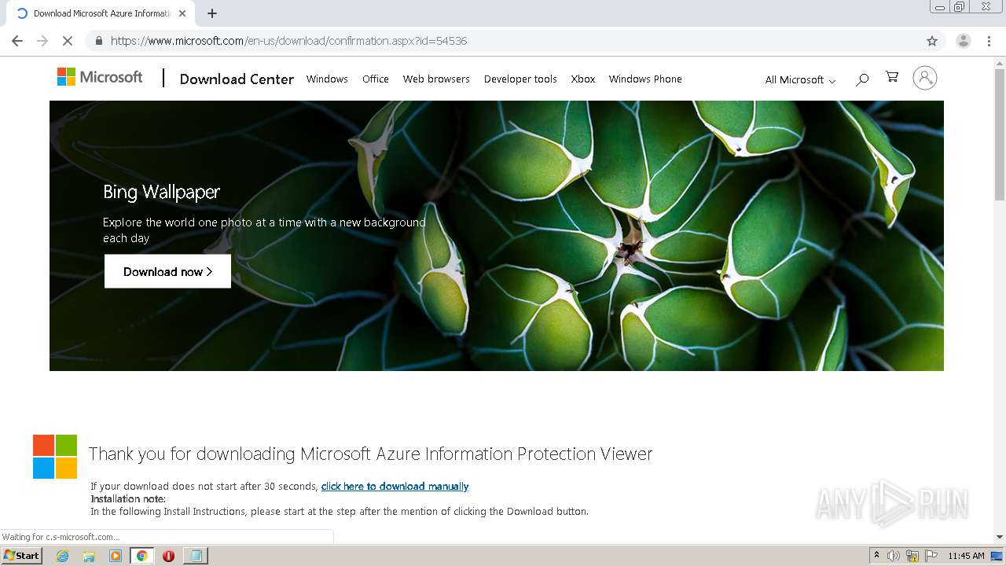Viewport: 1006px width, 566px height.
Task: Expand the All Microsoft dropdown
Action: coord(800,79)
